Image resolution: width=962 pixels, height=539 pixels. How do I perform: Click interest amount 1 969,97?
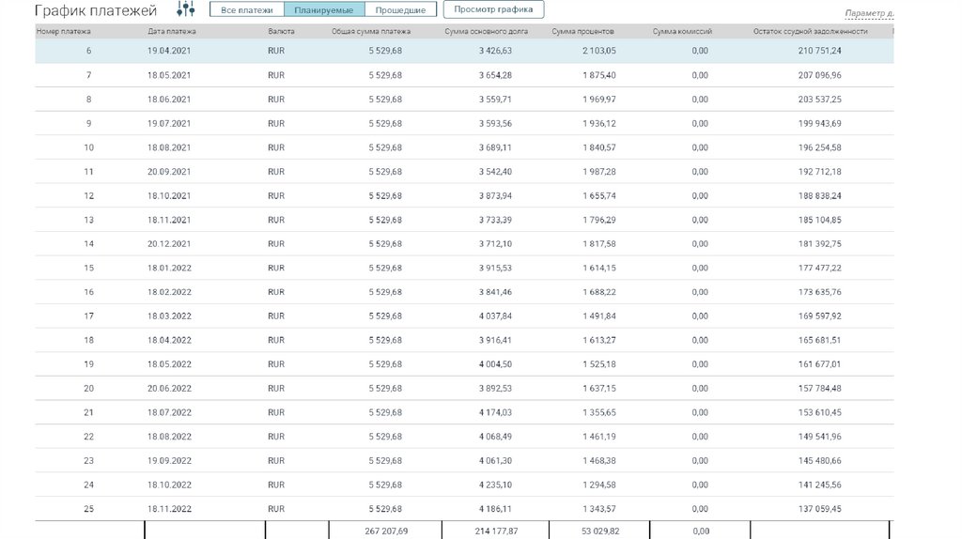tap(599, 100)
